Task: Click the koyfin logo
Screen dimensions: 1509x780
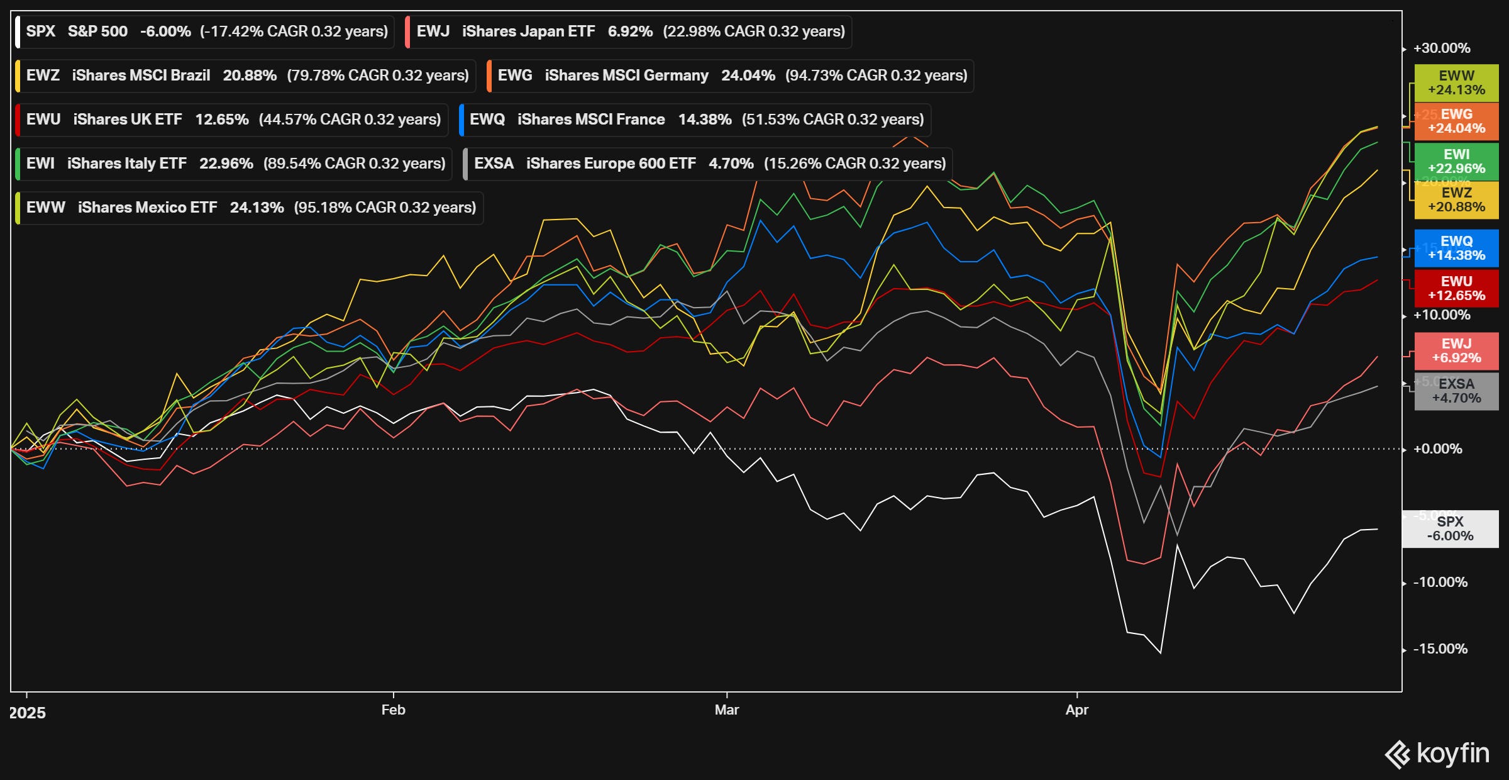Action: click(x=1437, y=754)
